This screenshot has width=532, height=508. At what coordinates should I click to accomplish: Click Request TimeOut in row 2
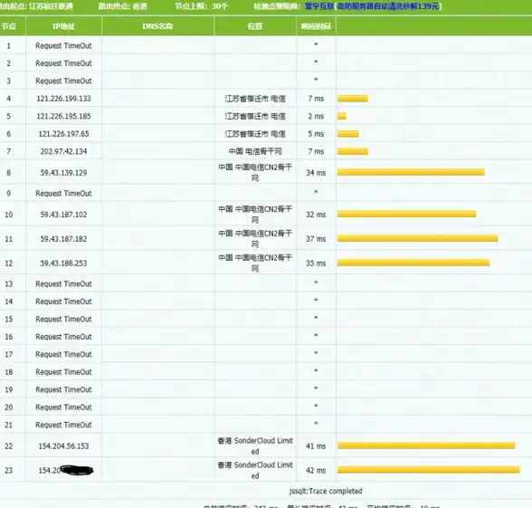pyautogui.click(x=63, y=63)
